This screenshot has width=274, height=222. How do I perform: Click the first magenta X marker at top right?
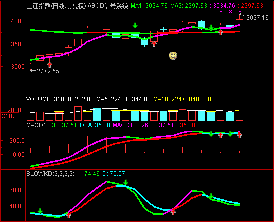point(221,11)
